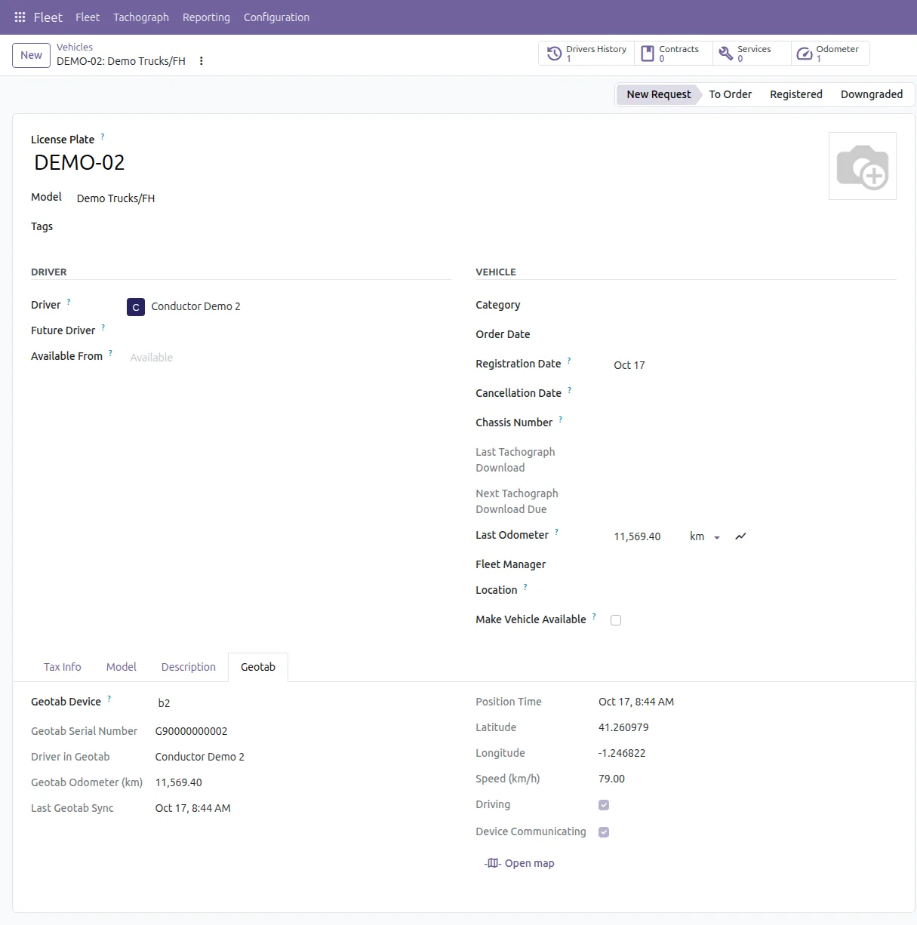Image resolution: width=917 pixels, height=925 pixels.
Task: Open the Fleet app name menu
Action: 48,17
